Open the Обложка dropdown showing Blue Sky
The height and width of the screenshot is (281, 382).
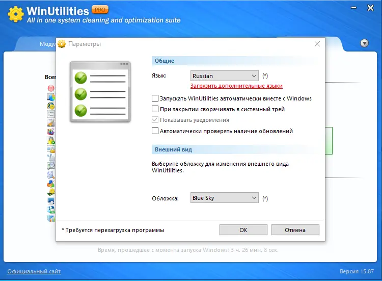coord(225,198)
